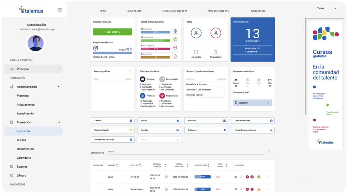Select Calendario in the sidebar
Screen dimensions: 349x193
pos(24,158)
